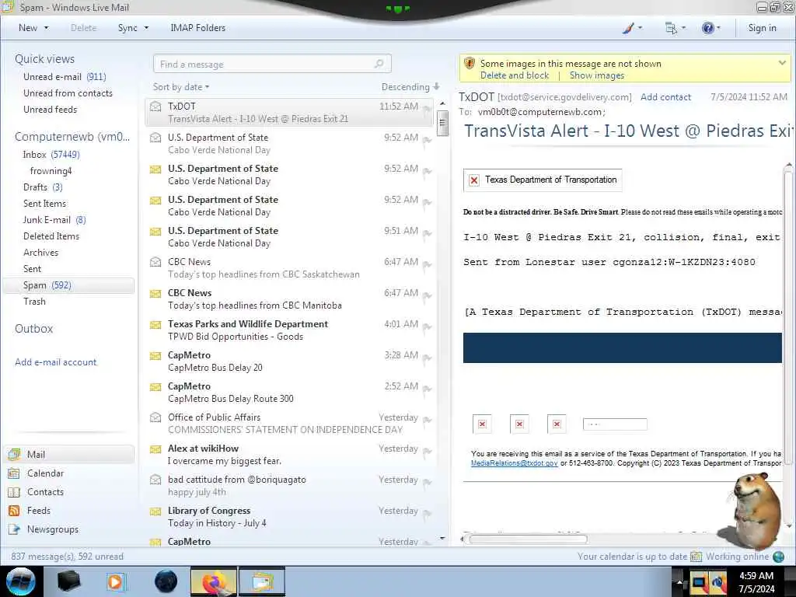
Task: Open the MediaRelations@txdot.gov link
Action: click(x=514, y=463)
